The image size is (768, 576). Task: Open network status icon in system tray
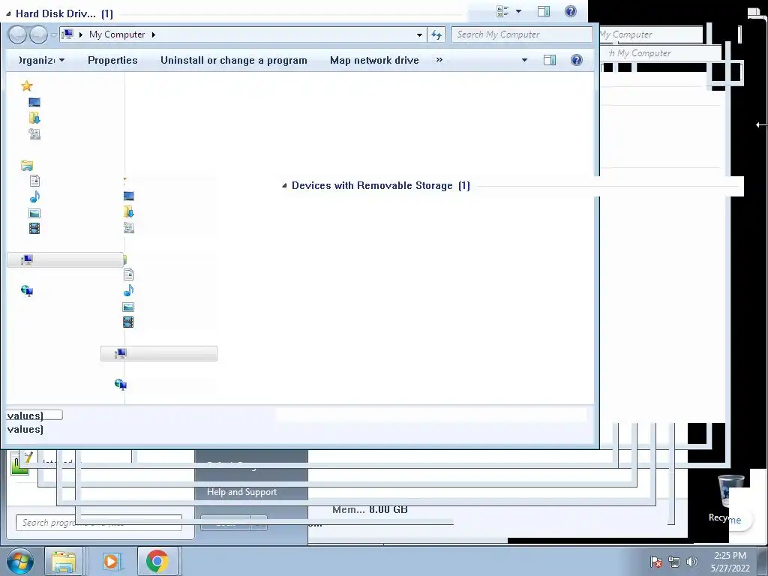coord(674,562)
